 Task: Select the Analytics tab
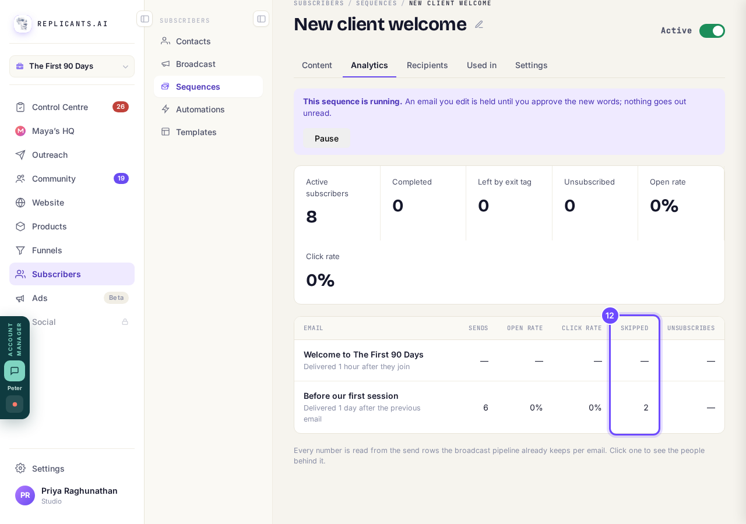pyautogui.click(x=370, y=65)
